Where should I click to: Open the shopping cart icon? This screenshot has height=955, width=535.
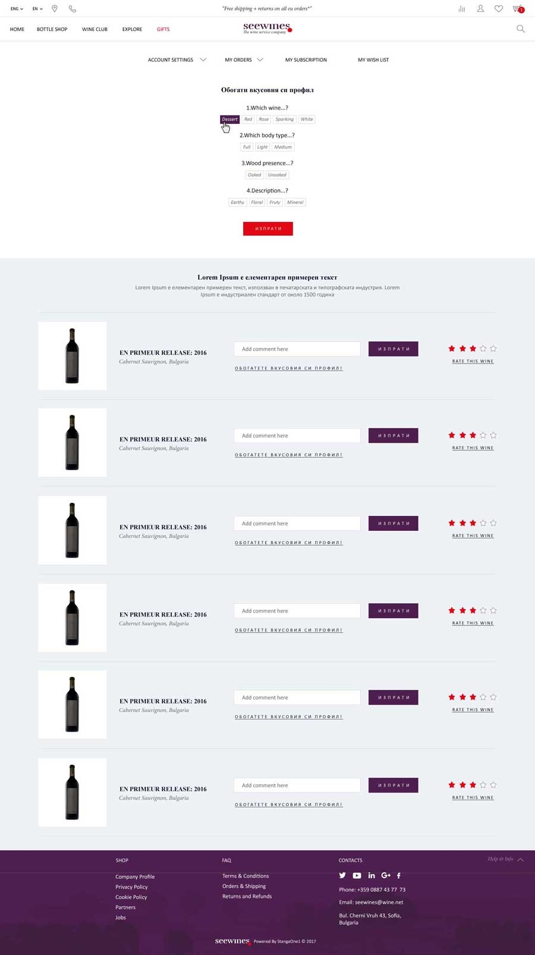coord(518,9)
